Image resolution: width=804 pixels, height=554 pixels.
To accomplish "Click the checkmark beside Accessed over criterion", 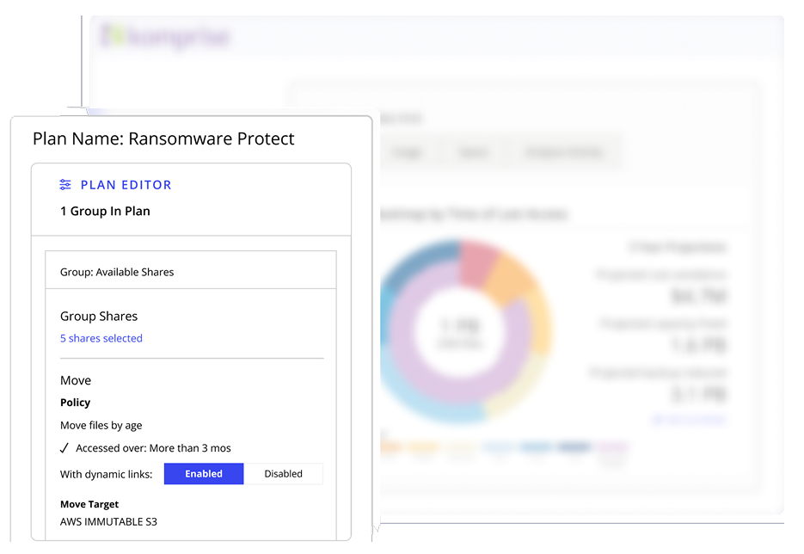I will (x=64, y=448).
